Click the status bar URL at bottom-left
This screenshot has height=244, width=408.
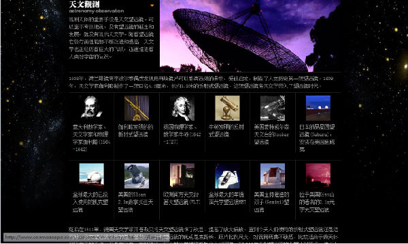pyautogui.click(x=86, y=237)
